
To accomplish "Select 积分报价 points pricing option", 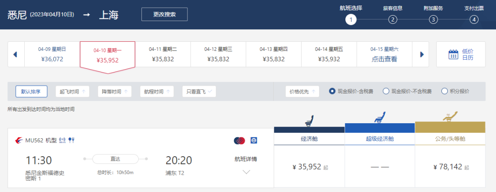I will [x=444, y=91].
